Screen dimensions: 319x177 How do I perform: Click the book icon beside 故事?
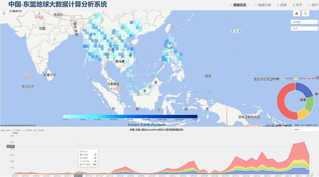click(x=278, y=5)
